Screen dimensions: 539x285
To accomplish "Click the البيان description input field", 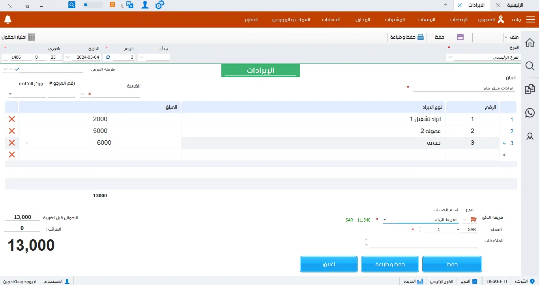I will pyautogui.click(x=464, y=88).
